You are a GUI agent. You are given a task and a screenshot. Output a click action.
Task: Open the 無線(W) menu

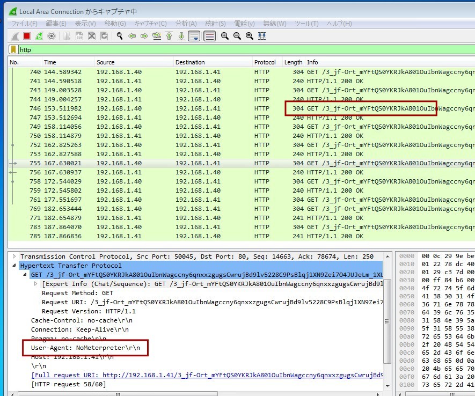[275, 24]
